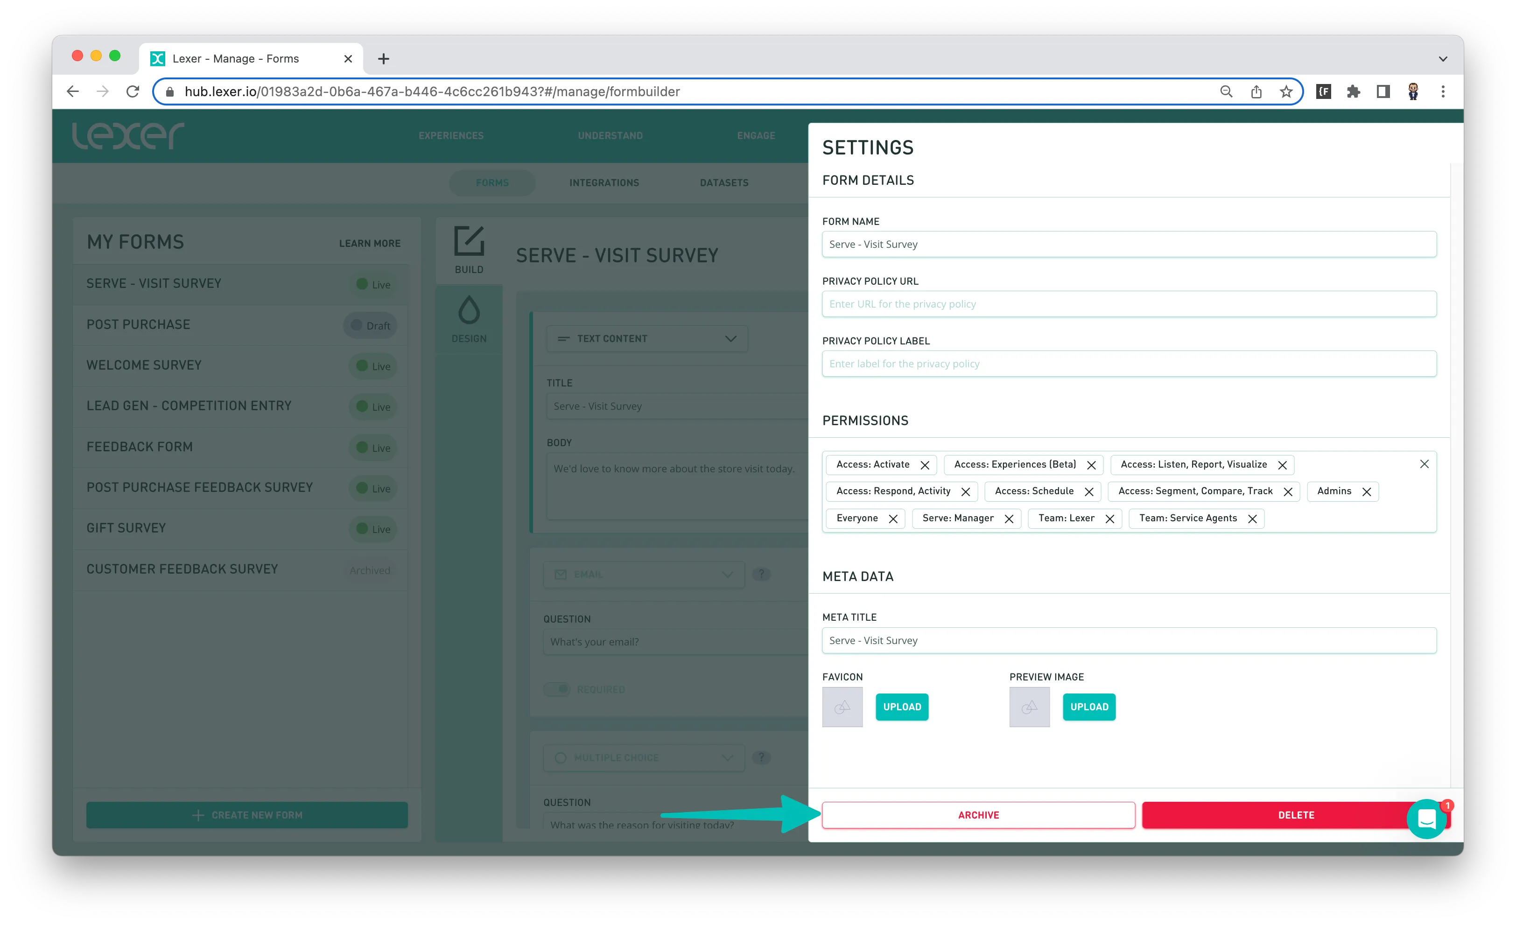Click the favicon placeholder image icon
Viewport: 1516px width, 925px height.
[x=842, y=707]
